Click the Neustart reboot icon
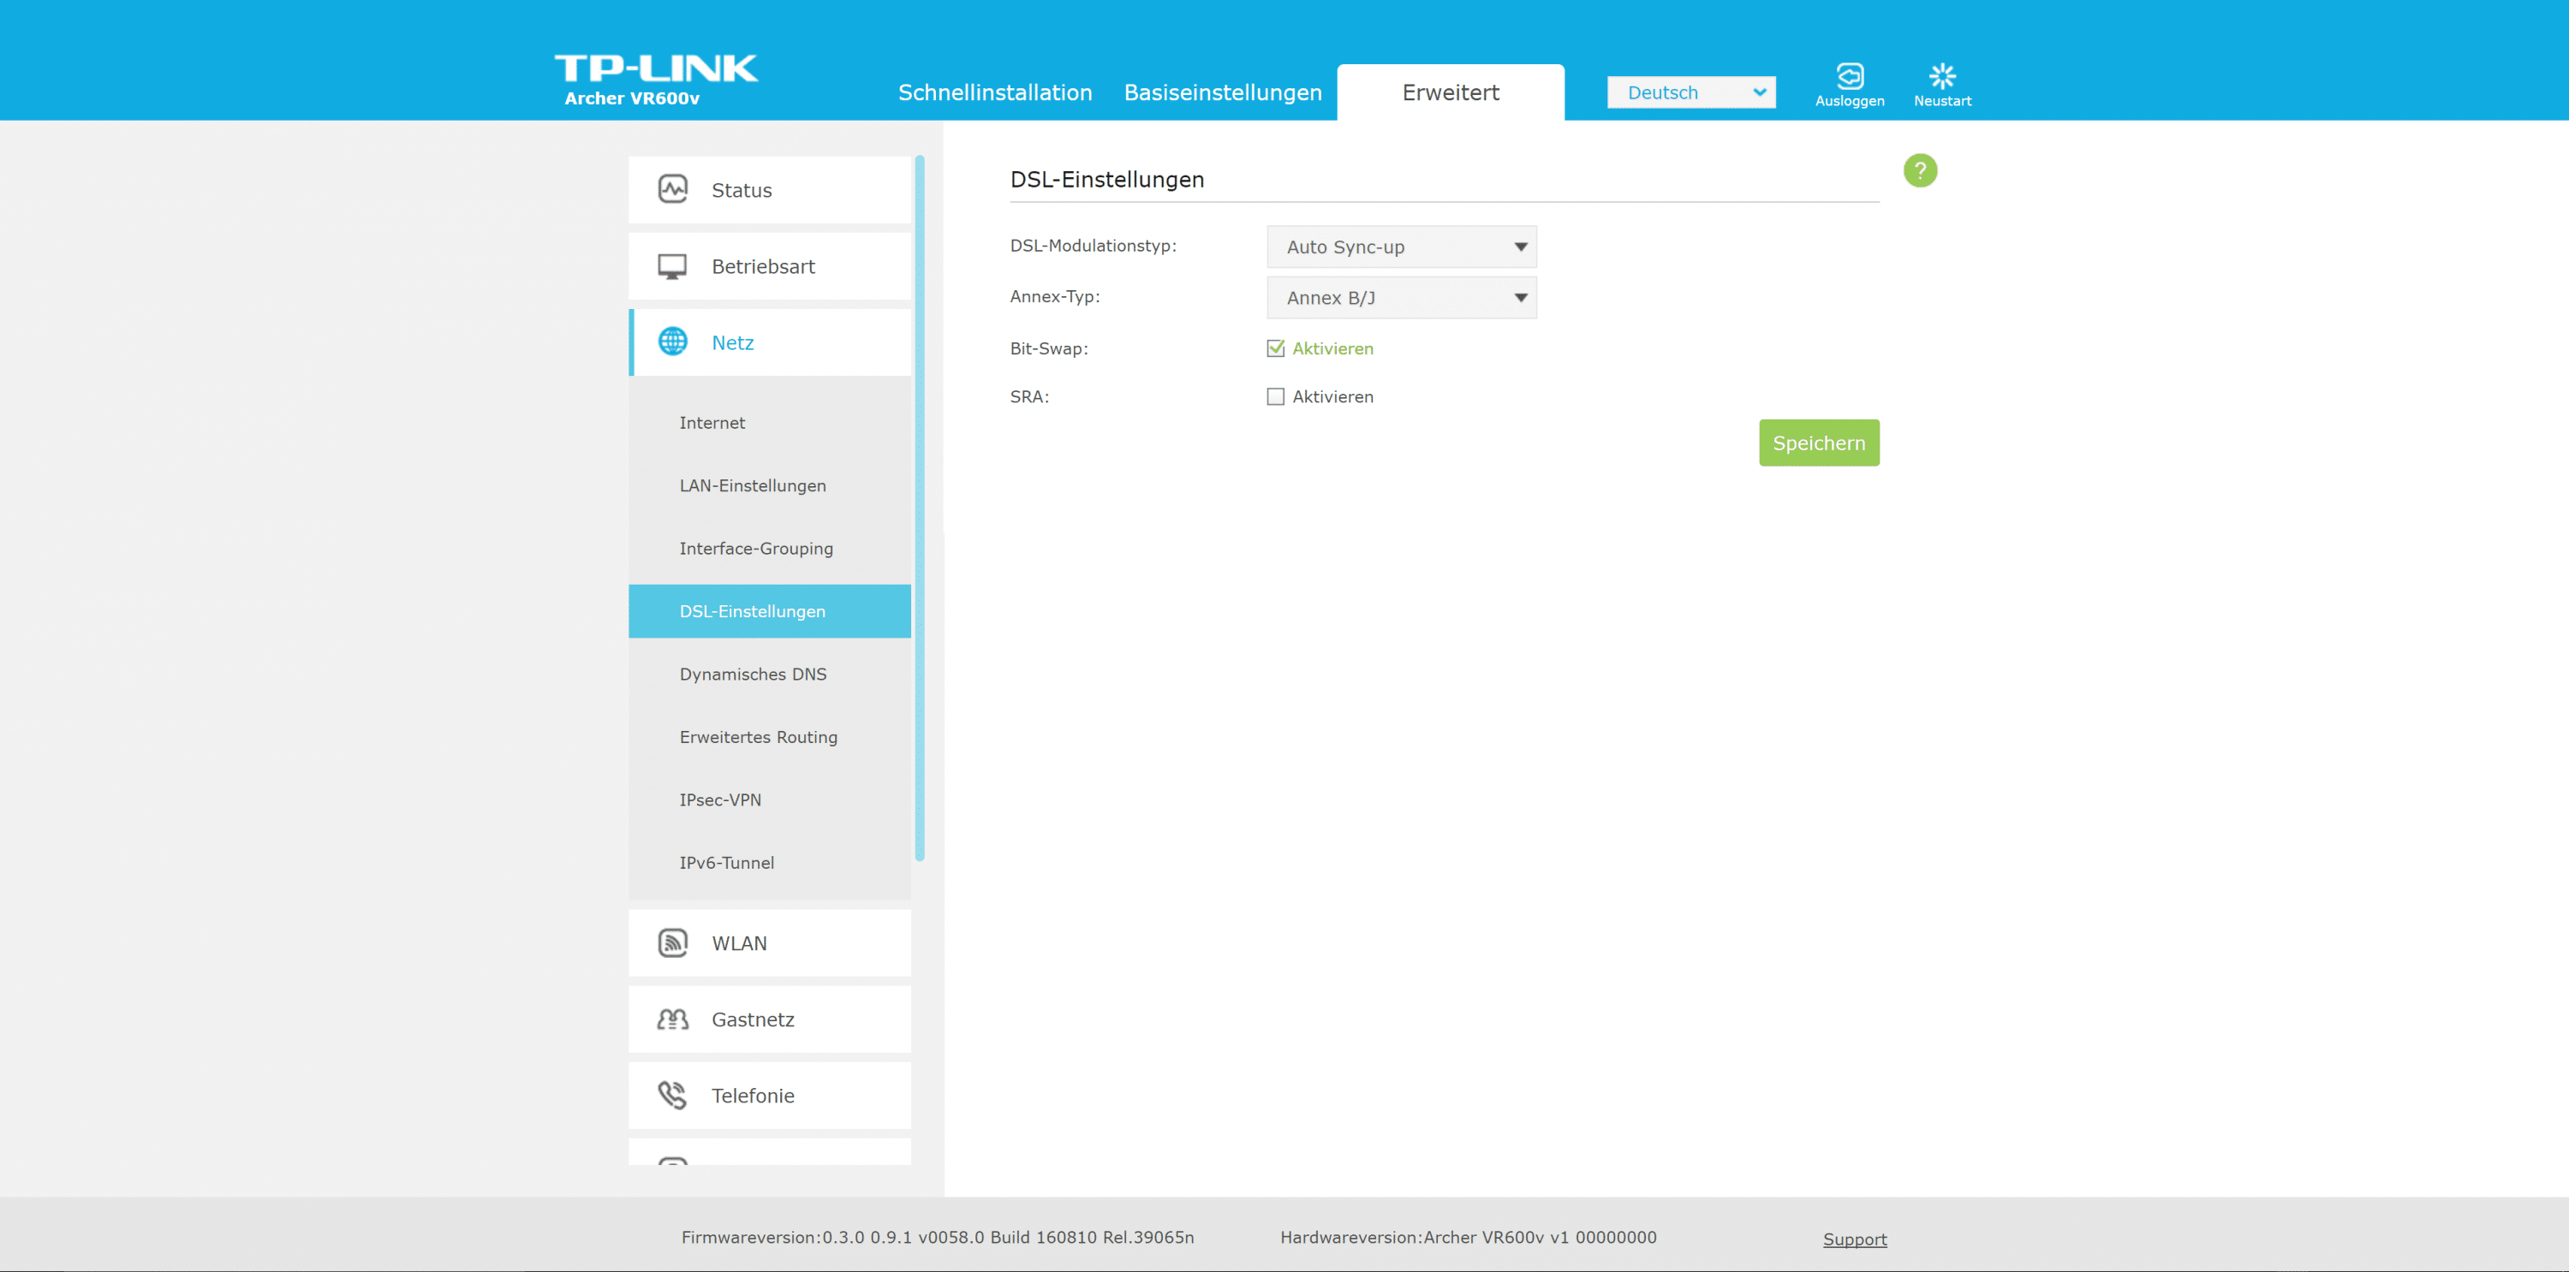This screenshot has width=2569, height=1272. [1941, 76]
